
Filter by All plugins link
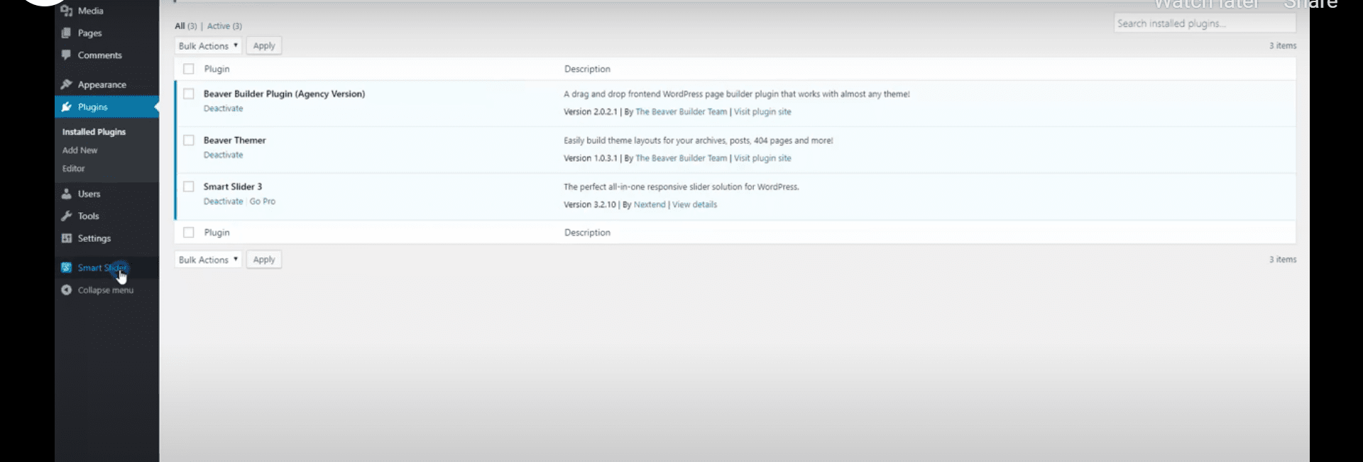point(186,26)
